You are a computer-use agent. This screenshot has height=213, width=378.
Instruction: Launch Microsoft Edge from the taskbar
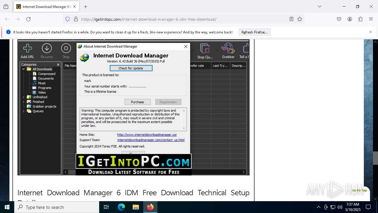pyautogui.click(x=121, y=207)
